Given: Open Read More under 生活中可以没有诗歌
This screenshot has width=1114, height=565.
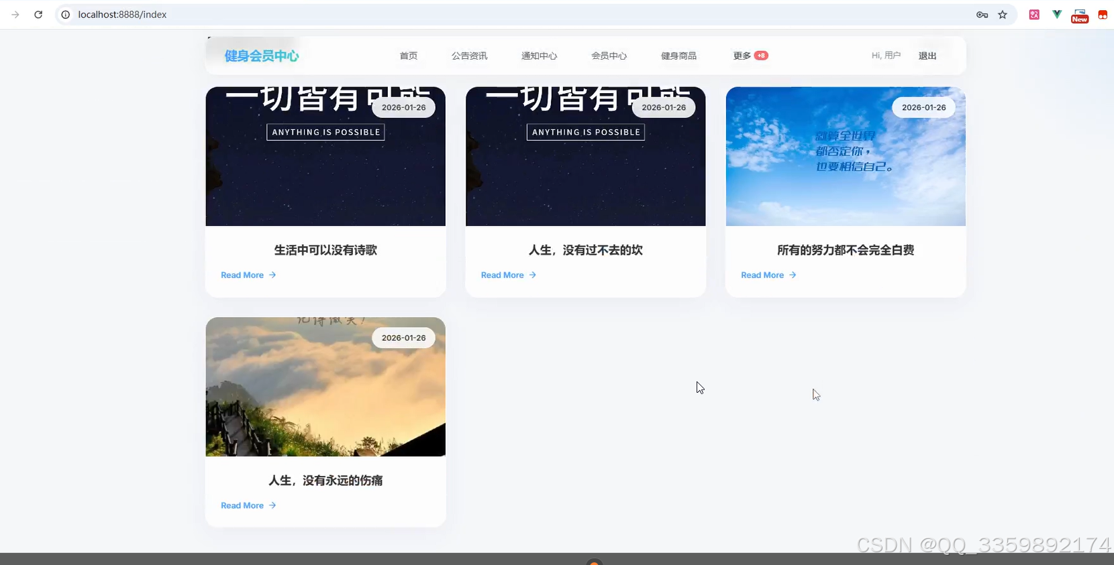Looking at the screenshot, I should (242, 275).
